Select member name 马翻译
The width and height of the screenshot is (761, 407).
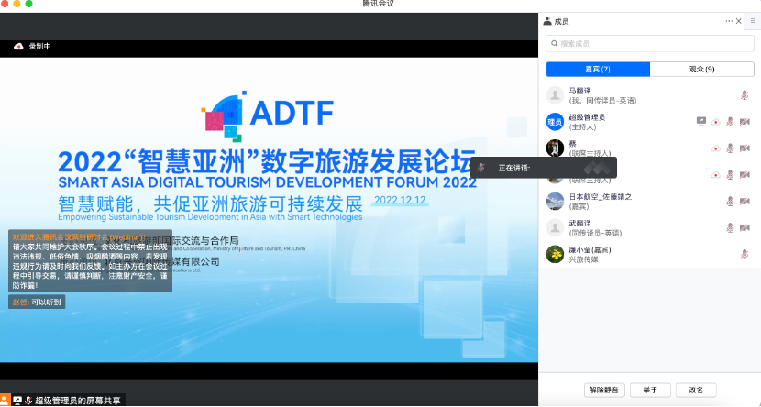pyautogui.click(x=579, y=91)
